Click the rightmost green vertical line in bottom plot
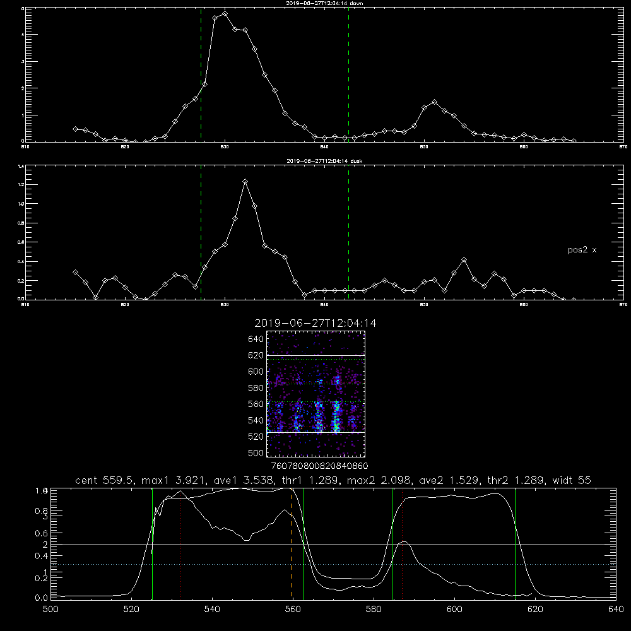Viewport: 631px width, 631px height. tap(515, 544)
